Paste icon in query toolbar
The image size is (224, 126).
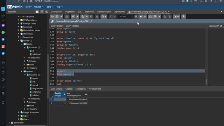tap(91, 17)
